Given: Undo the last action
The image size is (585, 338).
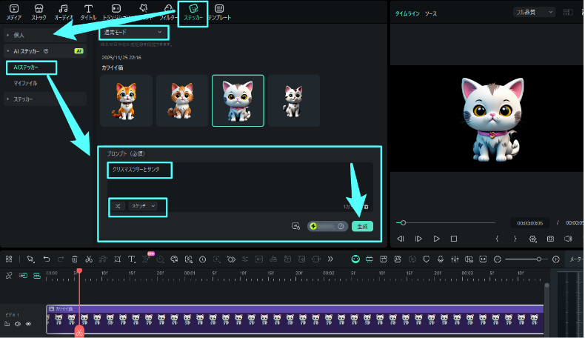Looking at the screenshot, I should 46,259.
